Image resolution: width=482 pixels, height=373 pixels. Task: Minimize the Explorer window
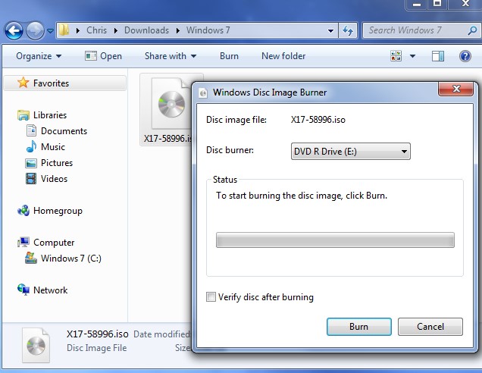417,5
